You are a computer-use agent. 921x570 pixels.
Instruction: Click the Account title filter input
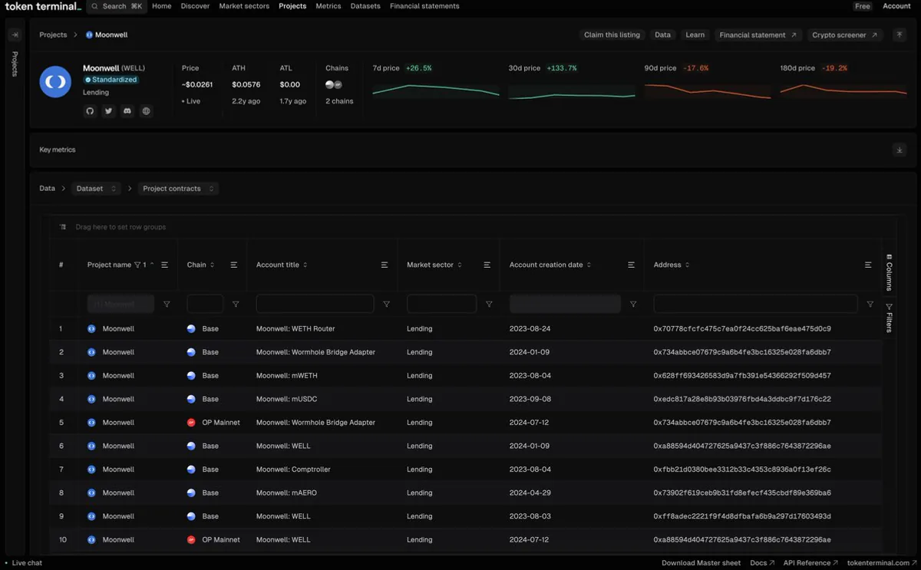315,304
